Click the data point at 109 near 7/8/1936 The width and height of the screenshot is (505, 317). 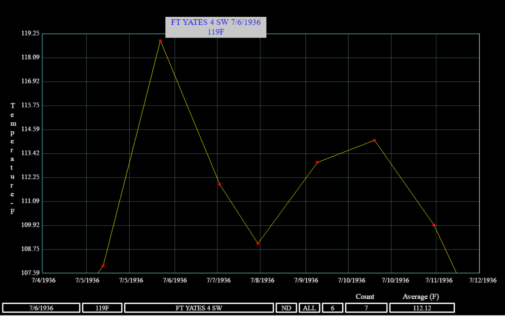click(258, 244)
